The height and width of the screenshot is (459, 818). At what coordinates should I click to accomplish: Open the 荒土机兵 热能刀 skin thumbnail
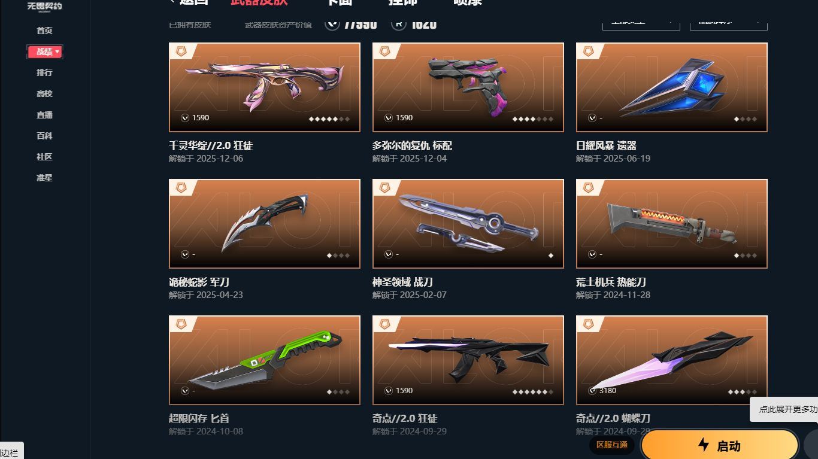click(x=672, y=224)
